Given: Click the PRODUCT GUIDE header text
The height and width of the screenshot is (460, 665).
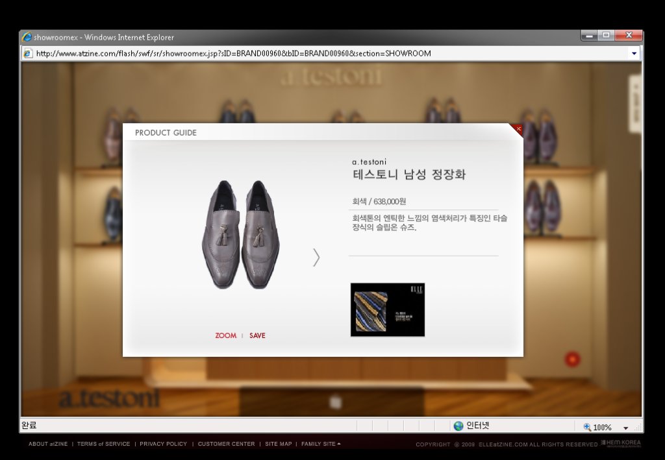Looking at the screenshot, I should [x=166, y=132].
